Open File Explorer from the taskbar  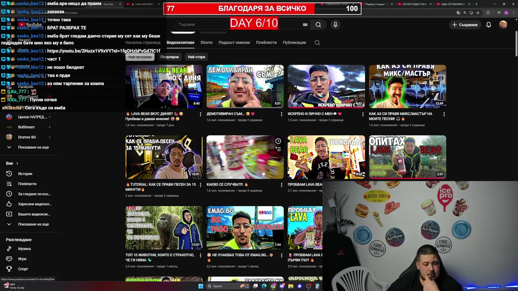coord(291,286)
